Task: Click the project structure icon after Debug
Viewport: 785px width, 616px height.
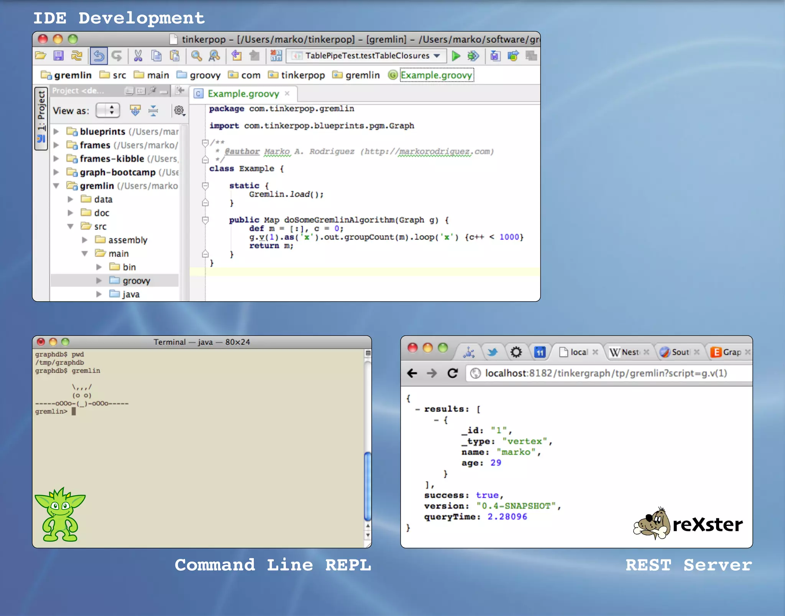Action: click(x=495, y=56)
